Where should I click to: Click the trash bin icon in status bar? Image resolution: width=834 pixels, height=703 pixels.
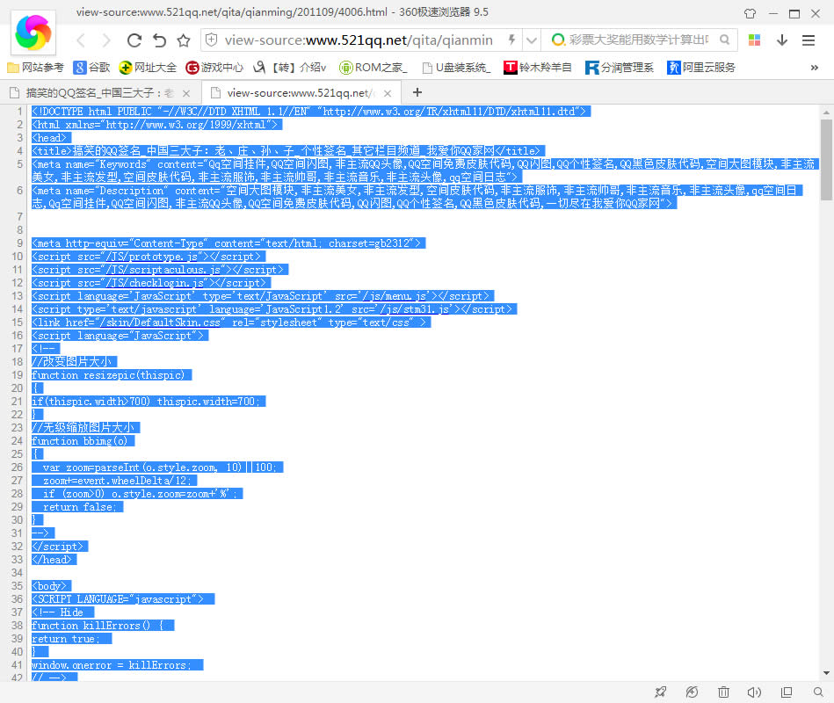[723, 692]
